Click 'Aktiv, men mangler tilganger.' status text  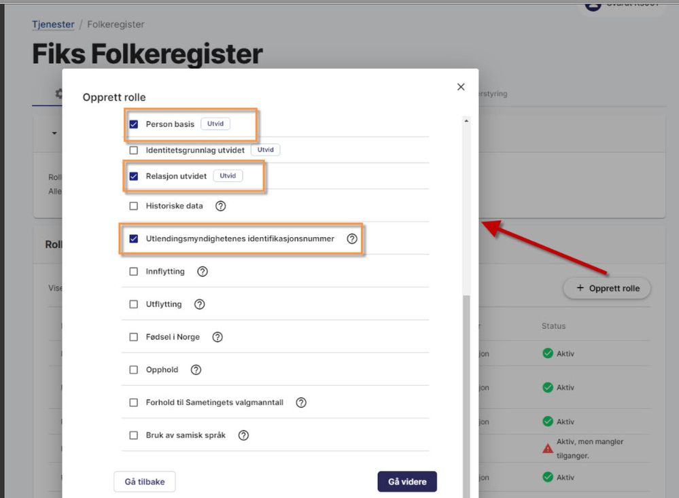coord(590,448)
